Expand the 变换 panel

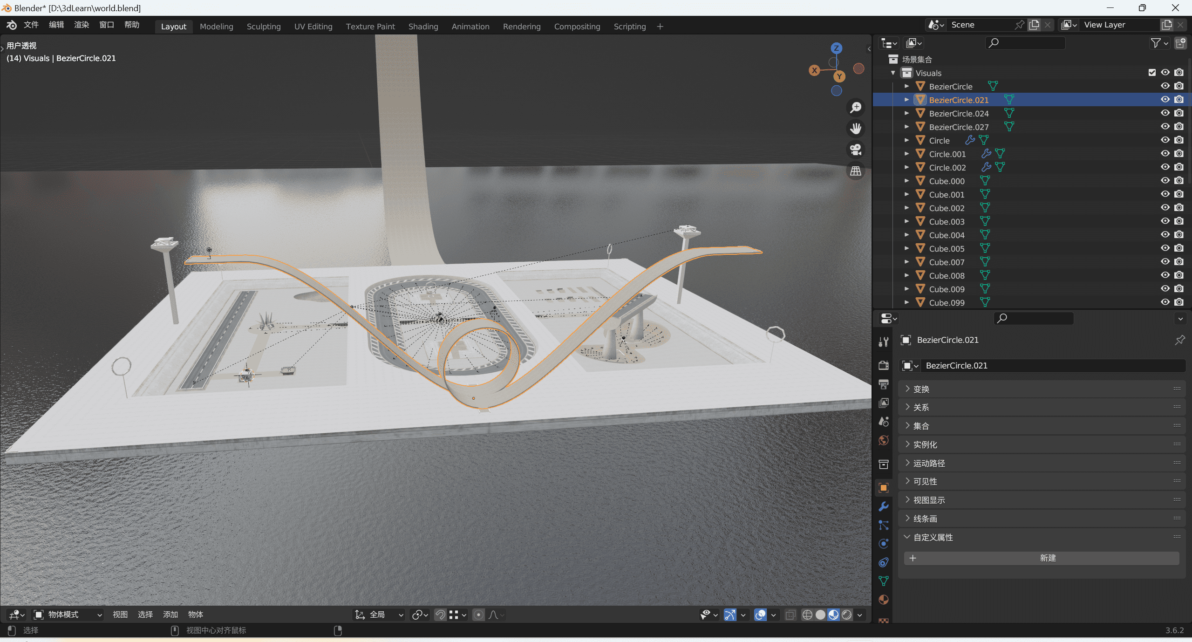point(1042,389)
